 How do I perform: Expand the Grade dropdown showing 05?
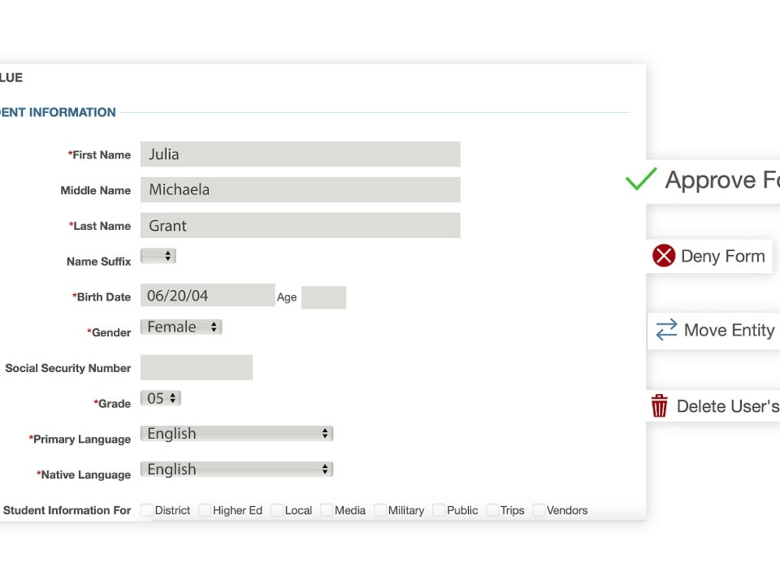161,398
